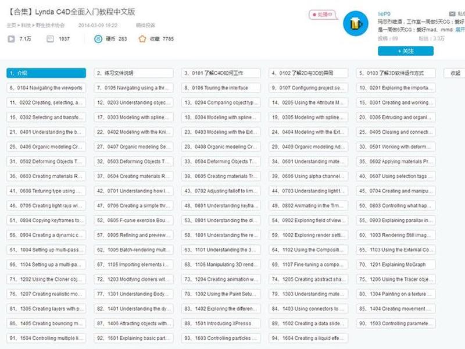
Task: Open the uploader name leP9 link
Action: click(x=384, y=13)
